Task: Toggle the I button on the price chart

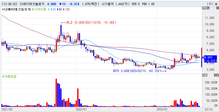Action: pyautogui.click(x=206, y=8)
